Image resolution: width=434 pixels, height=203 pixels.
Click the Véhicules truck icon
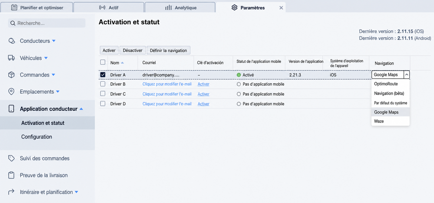point(11,58)
